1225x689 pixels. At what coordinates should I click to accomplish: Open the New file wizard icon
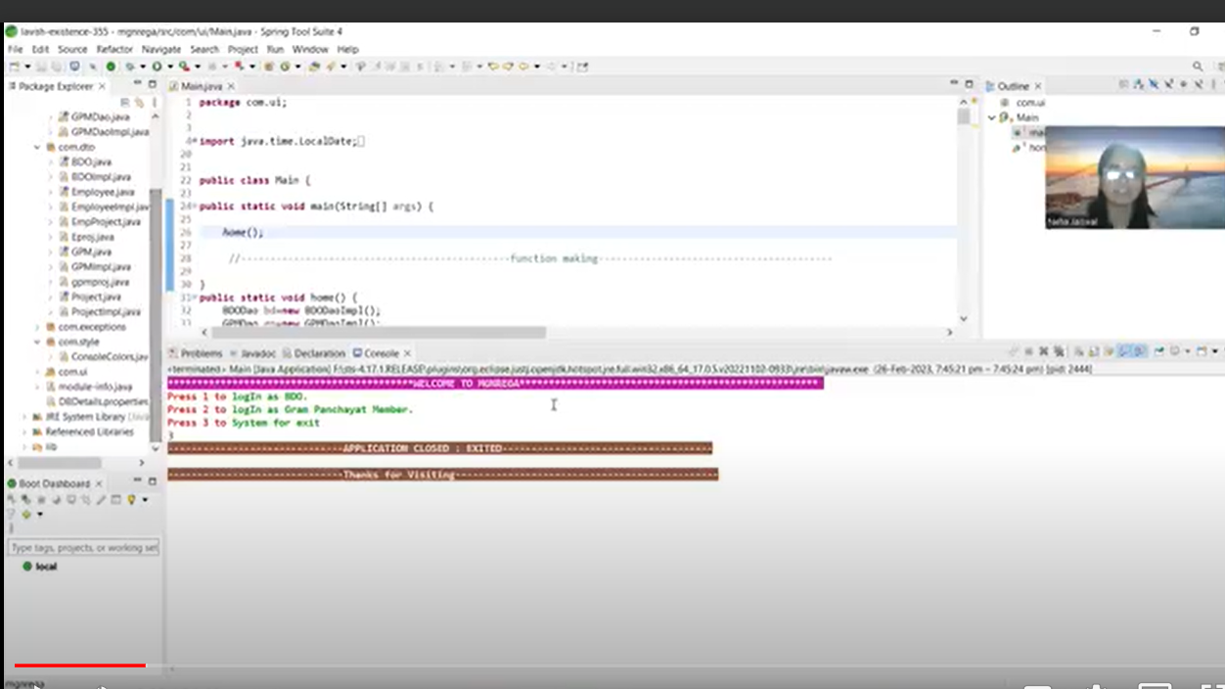[x=15, y=67]
